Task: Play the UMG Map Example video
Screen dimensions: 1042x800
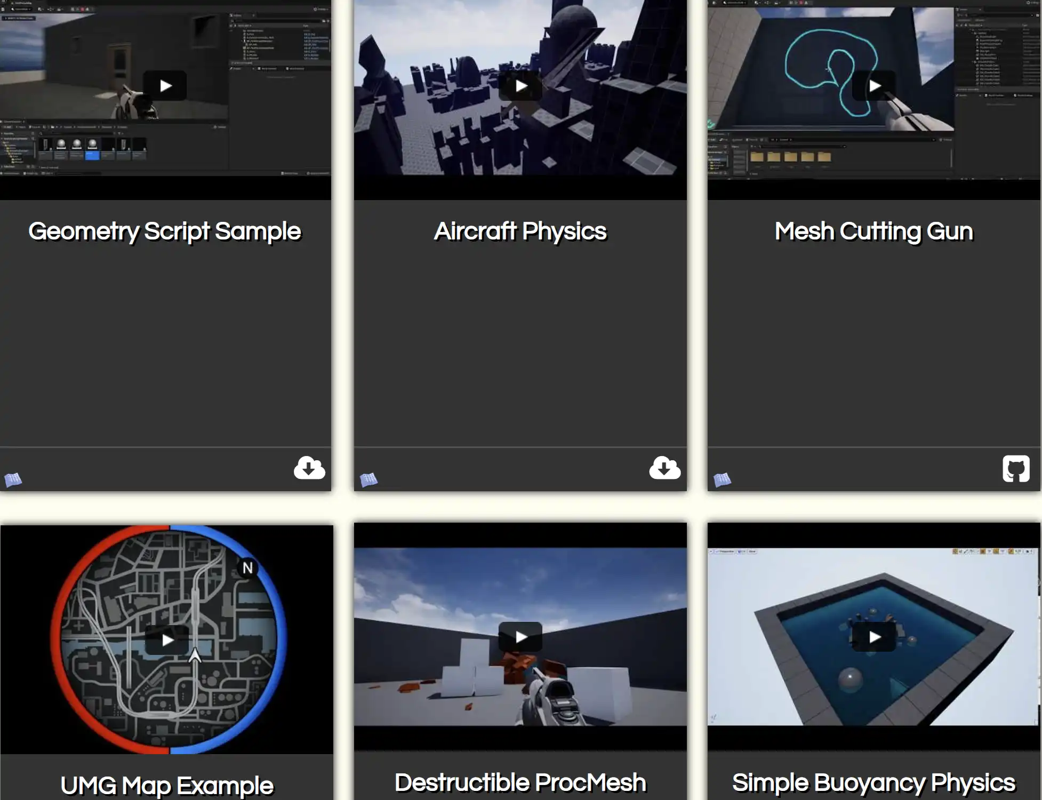Action: (x=167, y=639)
